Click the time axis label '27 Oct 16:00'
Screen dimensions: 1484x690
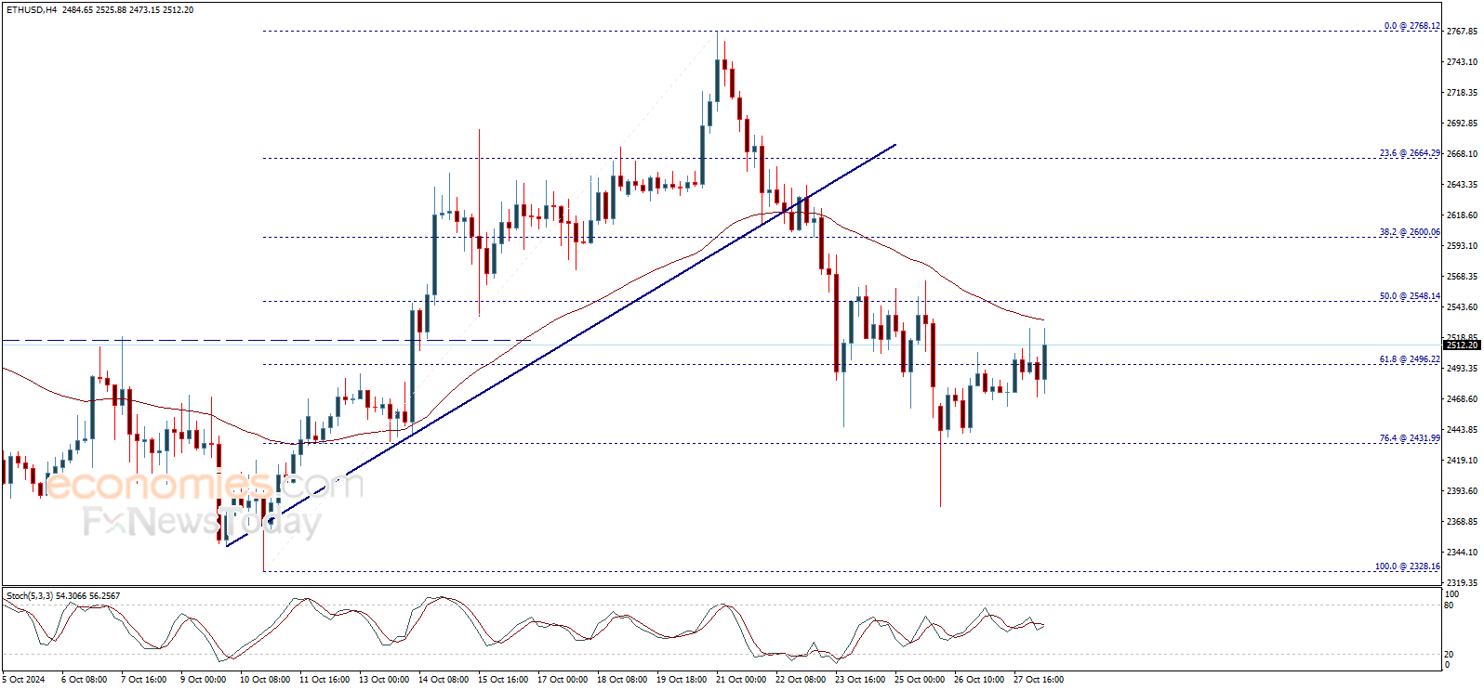click(x=1038, y=680)
